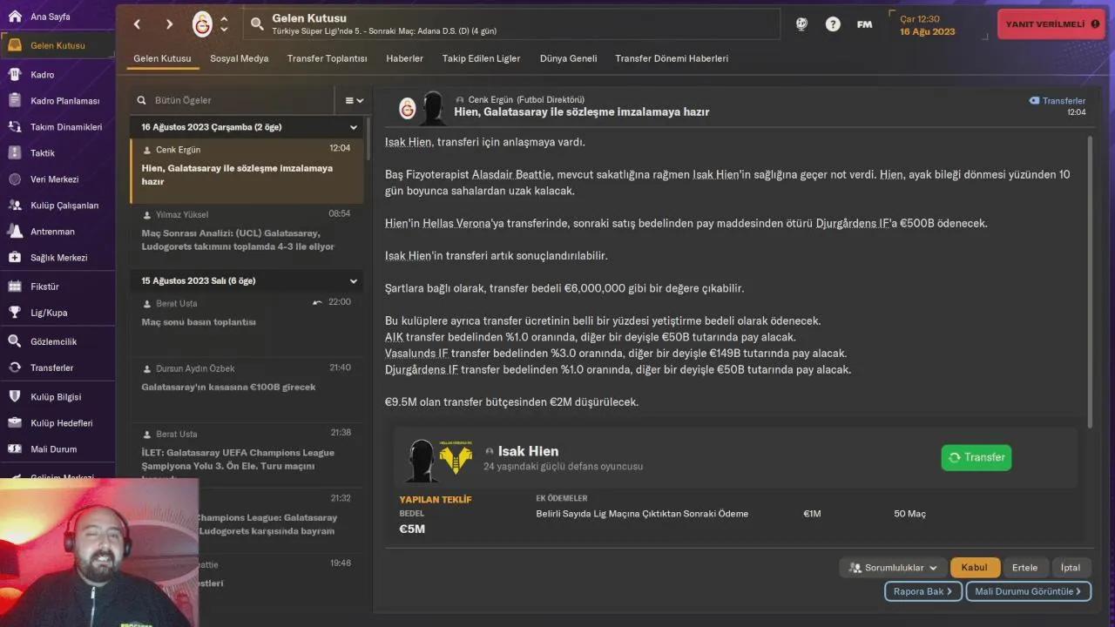Open the Antrenman training screen
The image size is (1115, 627).
(57, 232)
